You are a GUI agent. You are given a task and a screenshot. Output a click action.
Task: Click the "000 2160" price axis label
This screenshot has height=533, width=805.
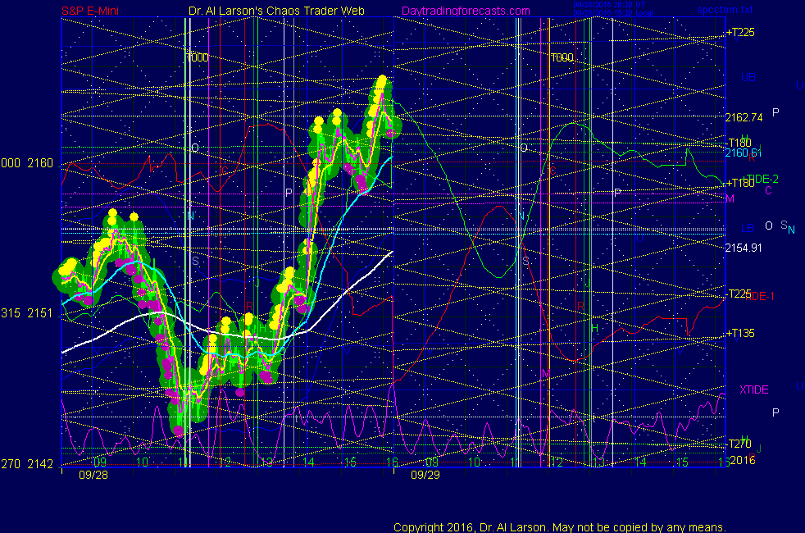(x=27, y=163)
